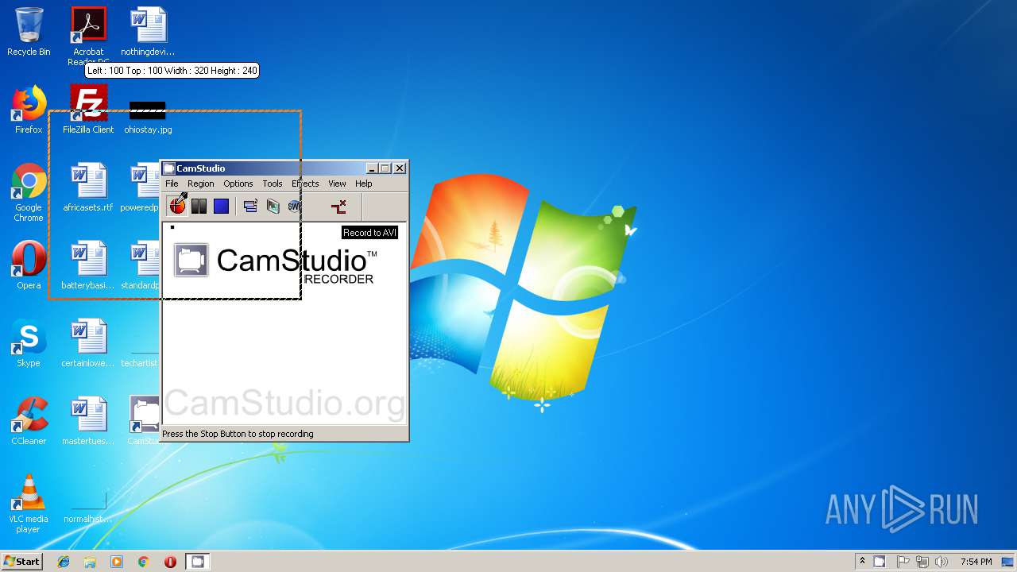Minimize the CamStudio window
This screenshot has width=1017, height=572.
tap(372, 168)
